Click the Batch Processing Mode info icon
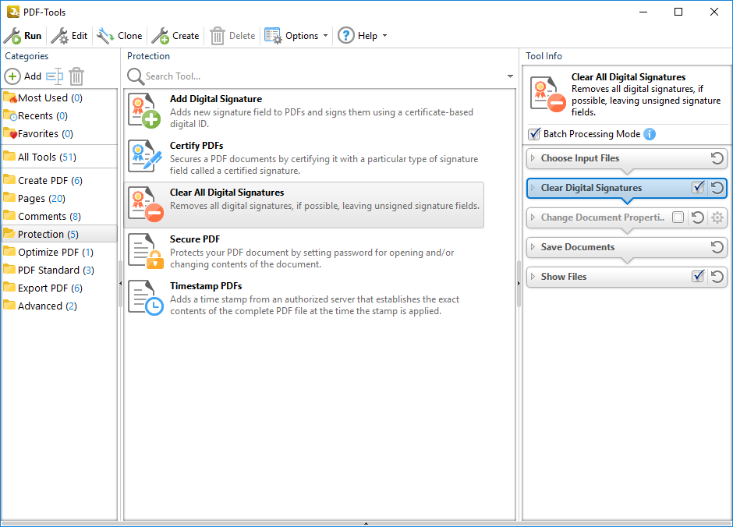733x527 pixels. [650, 134]
